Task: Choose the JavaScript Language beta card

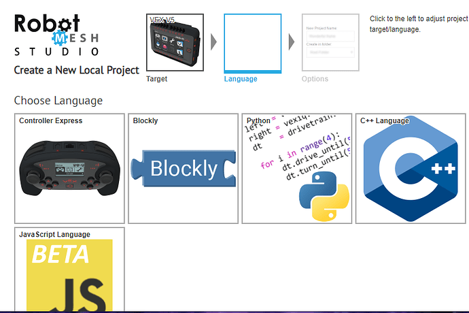Action: [69, 269]
